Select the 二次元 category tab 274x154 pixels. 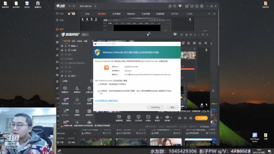(x=189, y=14)
